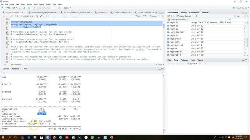Click the highlighted Adjusted R2 value 0.257
The width and height of the screenshot is (250, 140).
pos(42,114)
